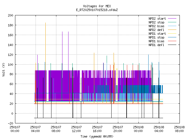Image resolution: width=185 pixels, height=139 pixels.
Task: Click the 'Volt (V)' y-axis label
Action: [3, 69]
